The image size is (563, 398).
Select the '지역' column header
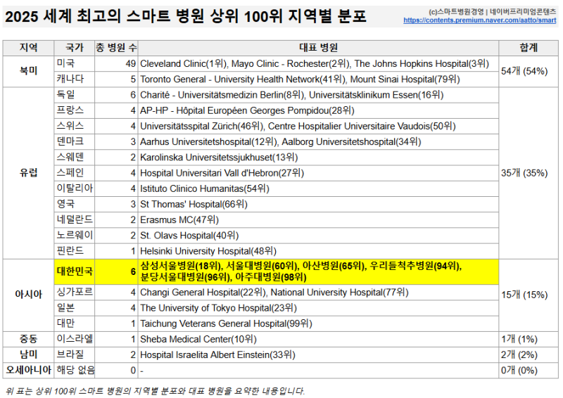(28, 48)
